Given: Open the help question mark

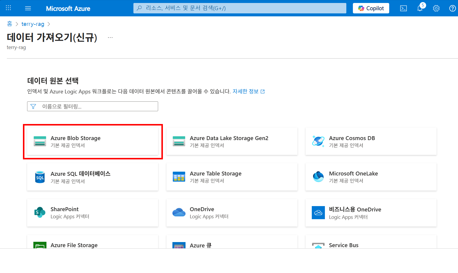Looking at the screenshot, I should [x=452, y=8].
